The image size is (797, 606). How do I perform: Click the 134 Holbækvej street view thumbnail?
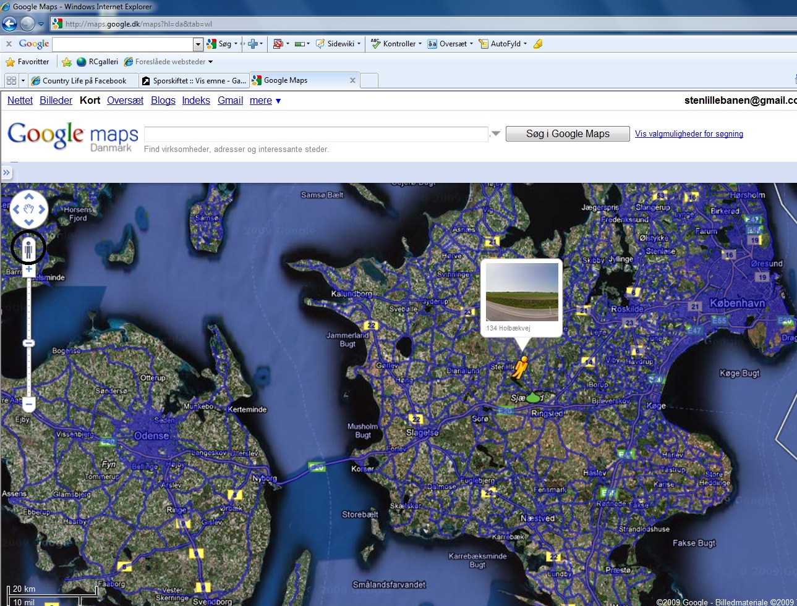pos(522,292)
